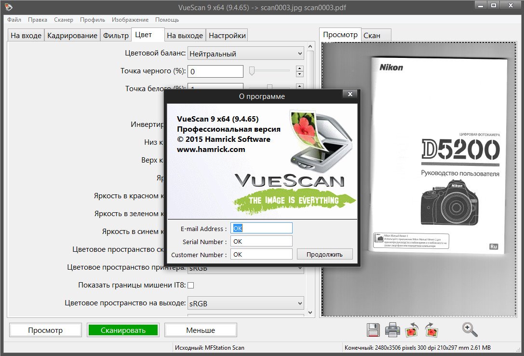Click the 'Просмотр' button at bottom left
Viewport: 524px width, 356px height.
point(45,330)
